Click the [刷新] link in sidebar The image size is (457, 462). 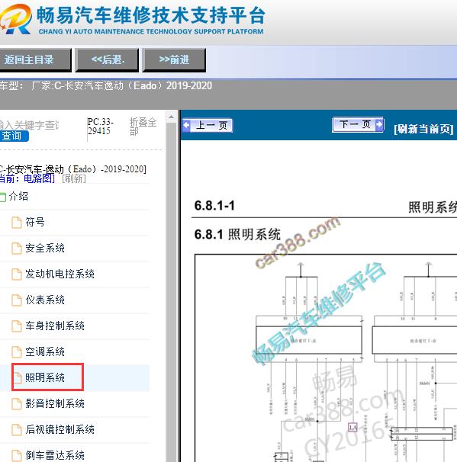[x=74, y=178]
